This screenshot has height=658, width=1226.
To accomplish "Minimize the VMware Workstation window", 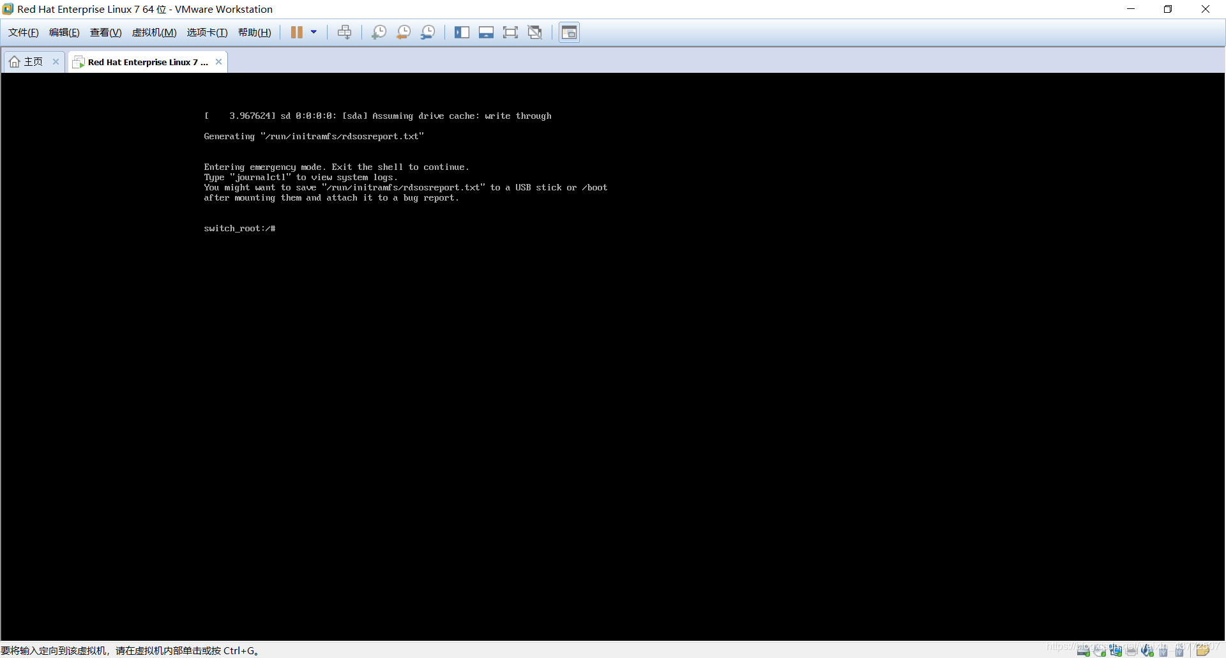I will pyautogui.click(x=1131, y=9).
